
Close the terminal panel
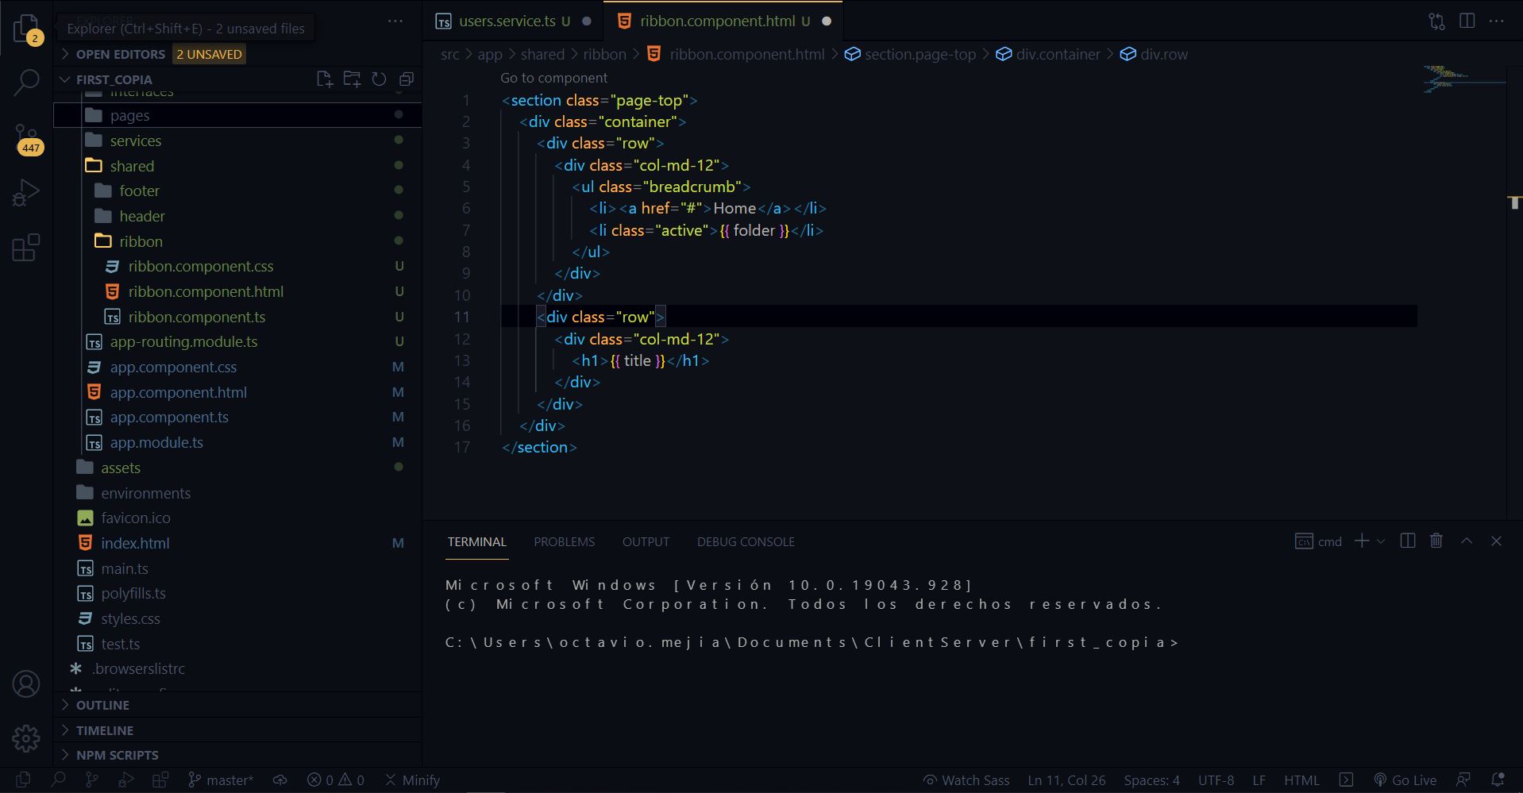point(1497,541)
